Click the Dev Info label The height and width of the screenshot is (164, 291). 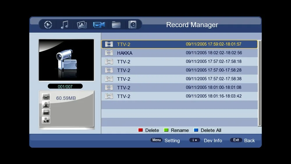[x=213, y=141]
